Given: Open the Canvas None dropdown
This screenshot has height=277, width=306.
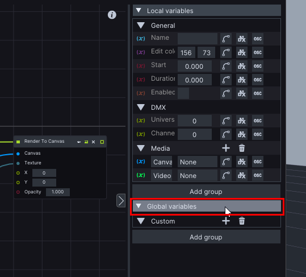Looking at the screenshot, I should pyautogui.click(x=198, y=162).
